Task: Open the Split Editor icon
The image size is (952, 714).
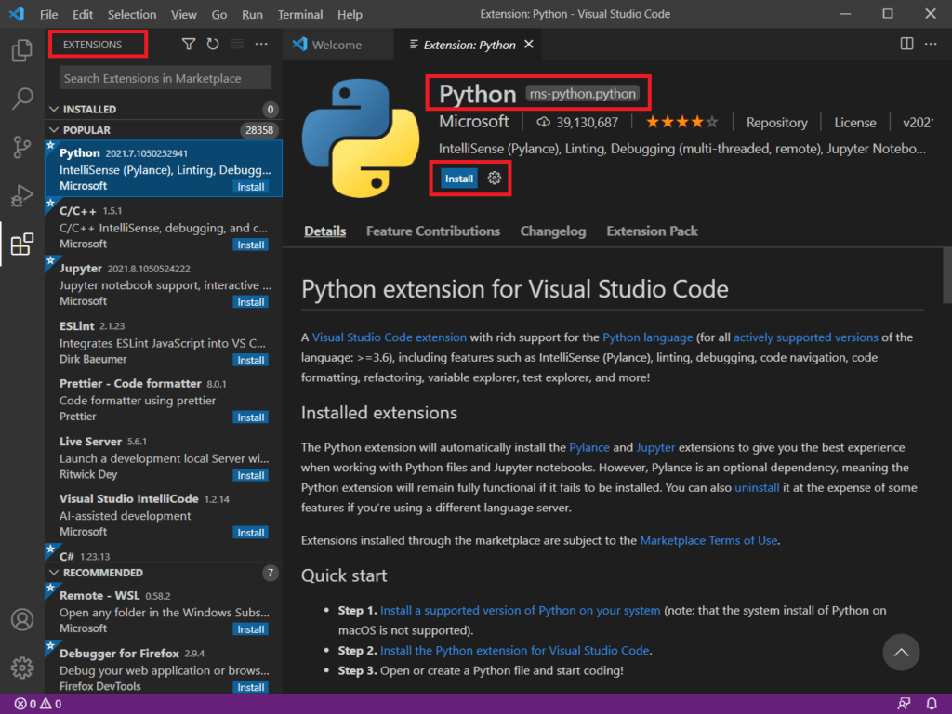Action: point(905,44)
